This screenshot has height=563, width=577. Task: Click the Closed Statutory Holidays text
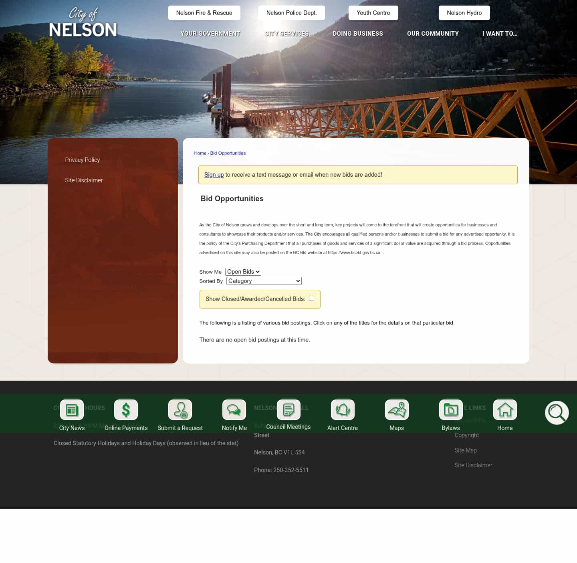pyautogui.click(x=146, y=443)
